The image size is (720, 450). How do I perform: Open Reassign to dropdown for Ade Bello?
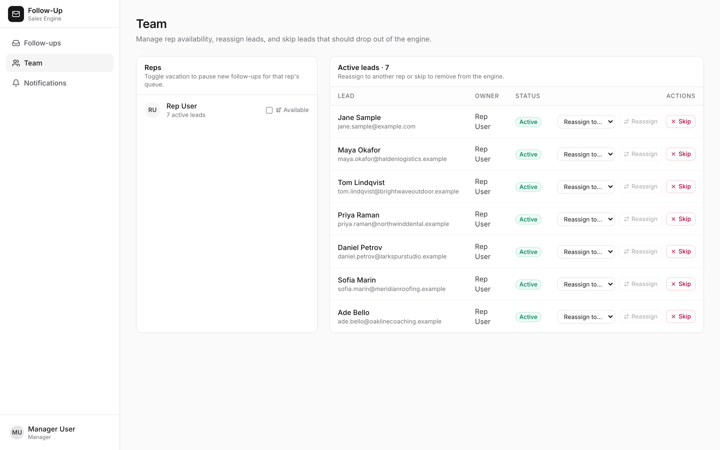click(586, 317)
